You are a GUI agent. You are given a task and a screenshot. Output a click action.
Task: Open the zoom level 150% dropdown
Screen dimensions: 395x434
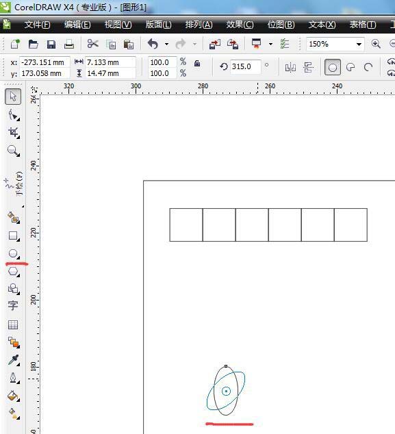pos(359,44)
